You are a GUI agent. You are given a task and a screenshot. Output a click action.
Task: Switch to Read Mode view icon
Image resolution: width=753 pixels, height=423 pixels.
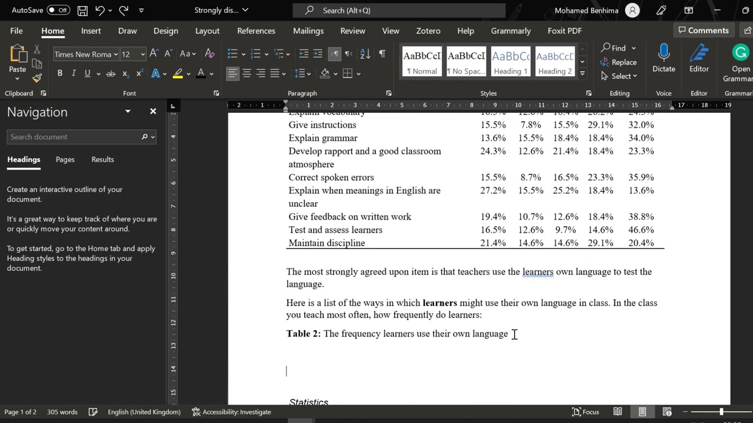[x=618, y=412]
